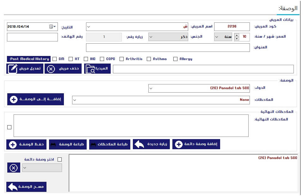
Task: Click the circled X button beside permanent prescription dropdown
Action: (x=14, y=168)
